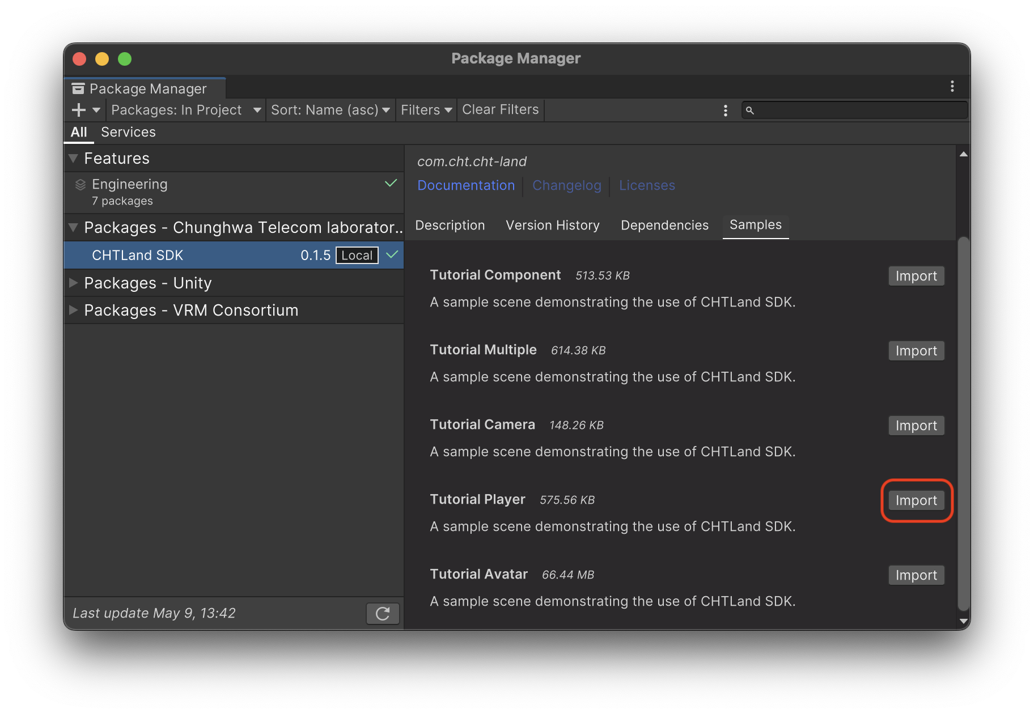Viewport: 1034px width, 714px height.
Task: Expand the Packages - Unity section
Action: pyautogui.click(x=74, y=283)
